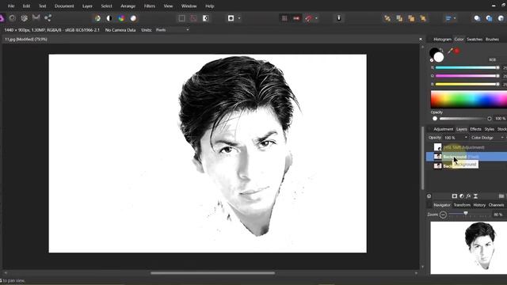Click the first boolean Add operation icon
The height and width of the screenshot is (285, 507).
pos(477,18)
